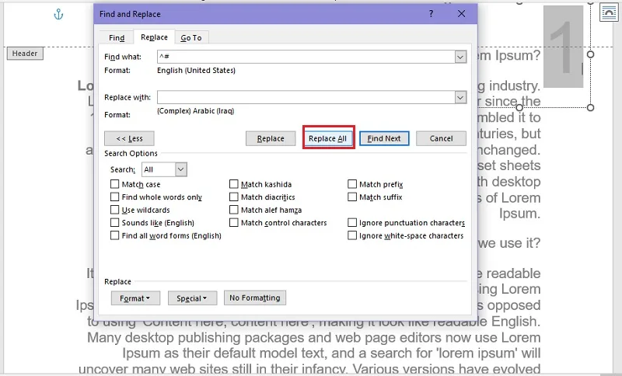
Task: Open the layout options icon beside text box
Action: pyautogui.click(x=609, y=12)
